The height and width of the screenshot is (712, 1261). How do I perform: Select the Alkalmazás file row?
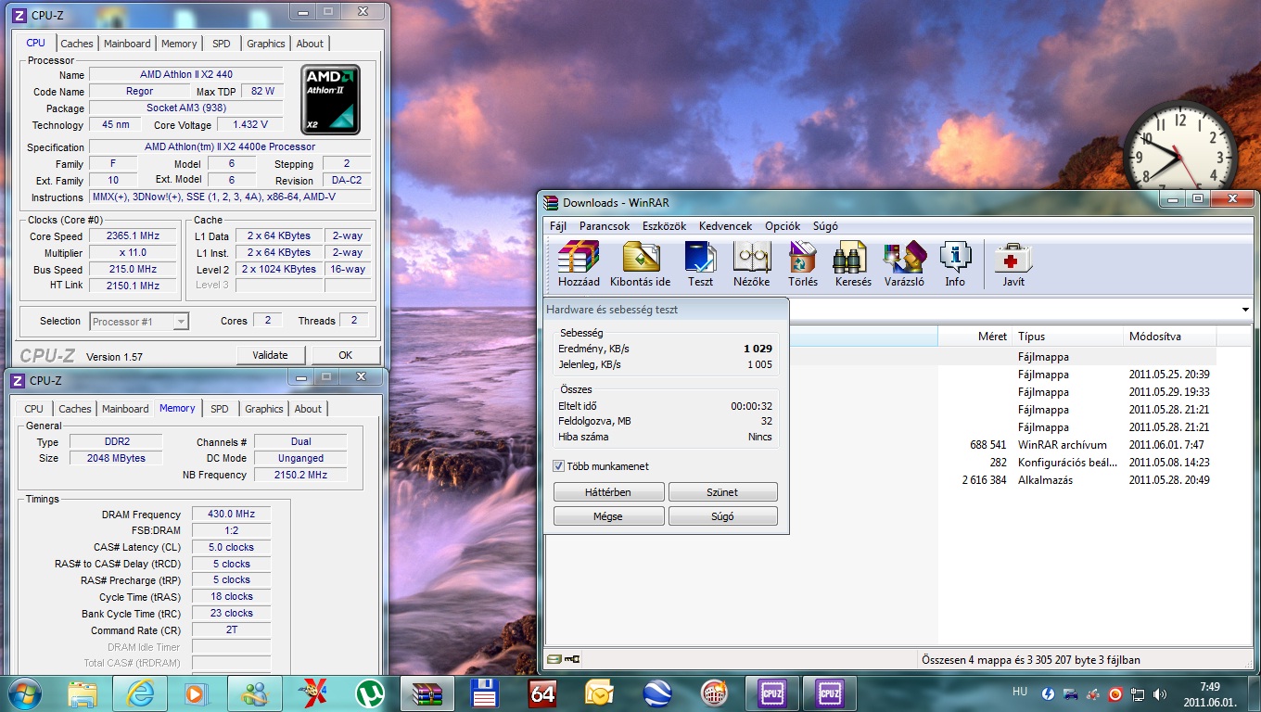pyautogui.click(x=881, y=480)
